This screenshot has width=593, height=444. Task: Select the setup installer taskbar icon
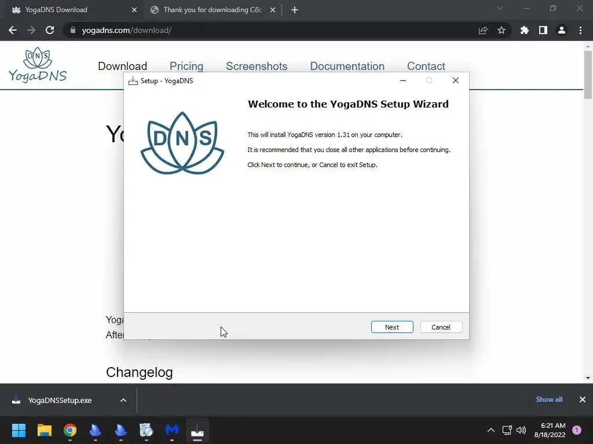197,430
